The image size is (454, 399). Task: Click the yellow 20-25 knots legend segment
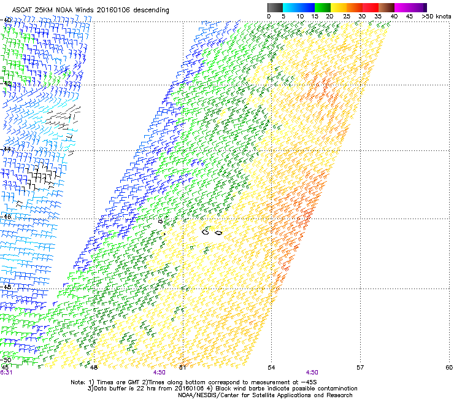339,7
